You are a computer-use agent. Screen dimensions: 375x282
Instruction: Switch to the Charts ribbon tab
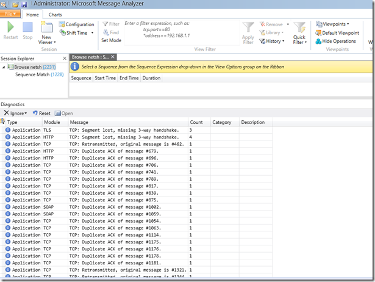55,15
